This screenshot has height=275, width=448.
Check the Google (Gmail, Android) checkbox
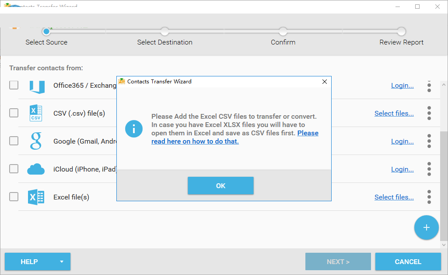[x=14, y=141]
